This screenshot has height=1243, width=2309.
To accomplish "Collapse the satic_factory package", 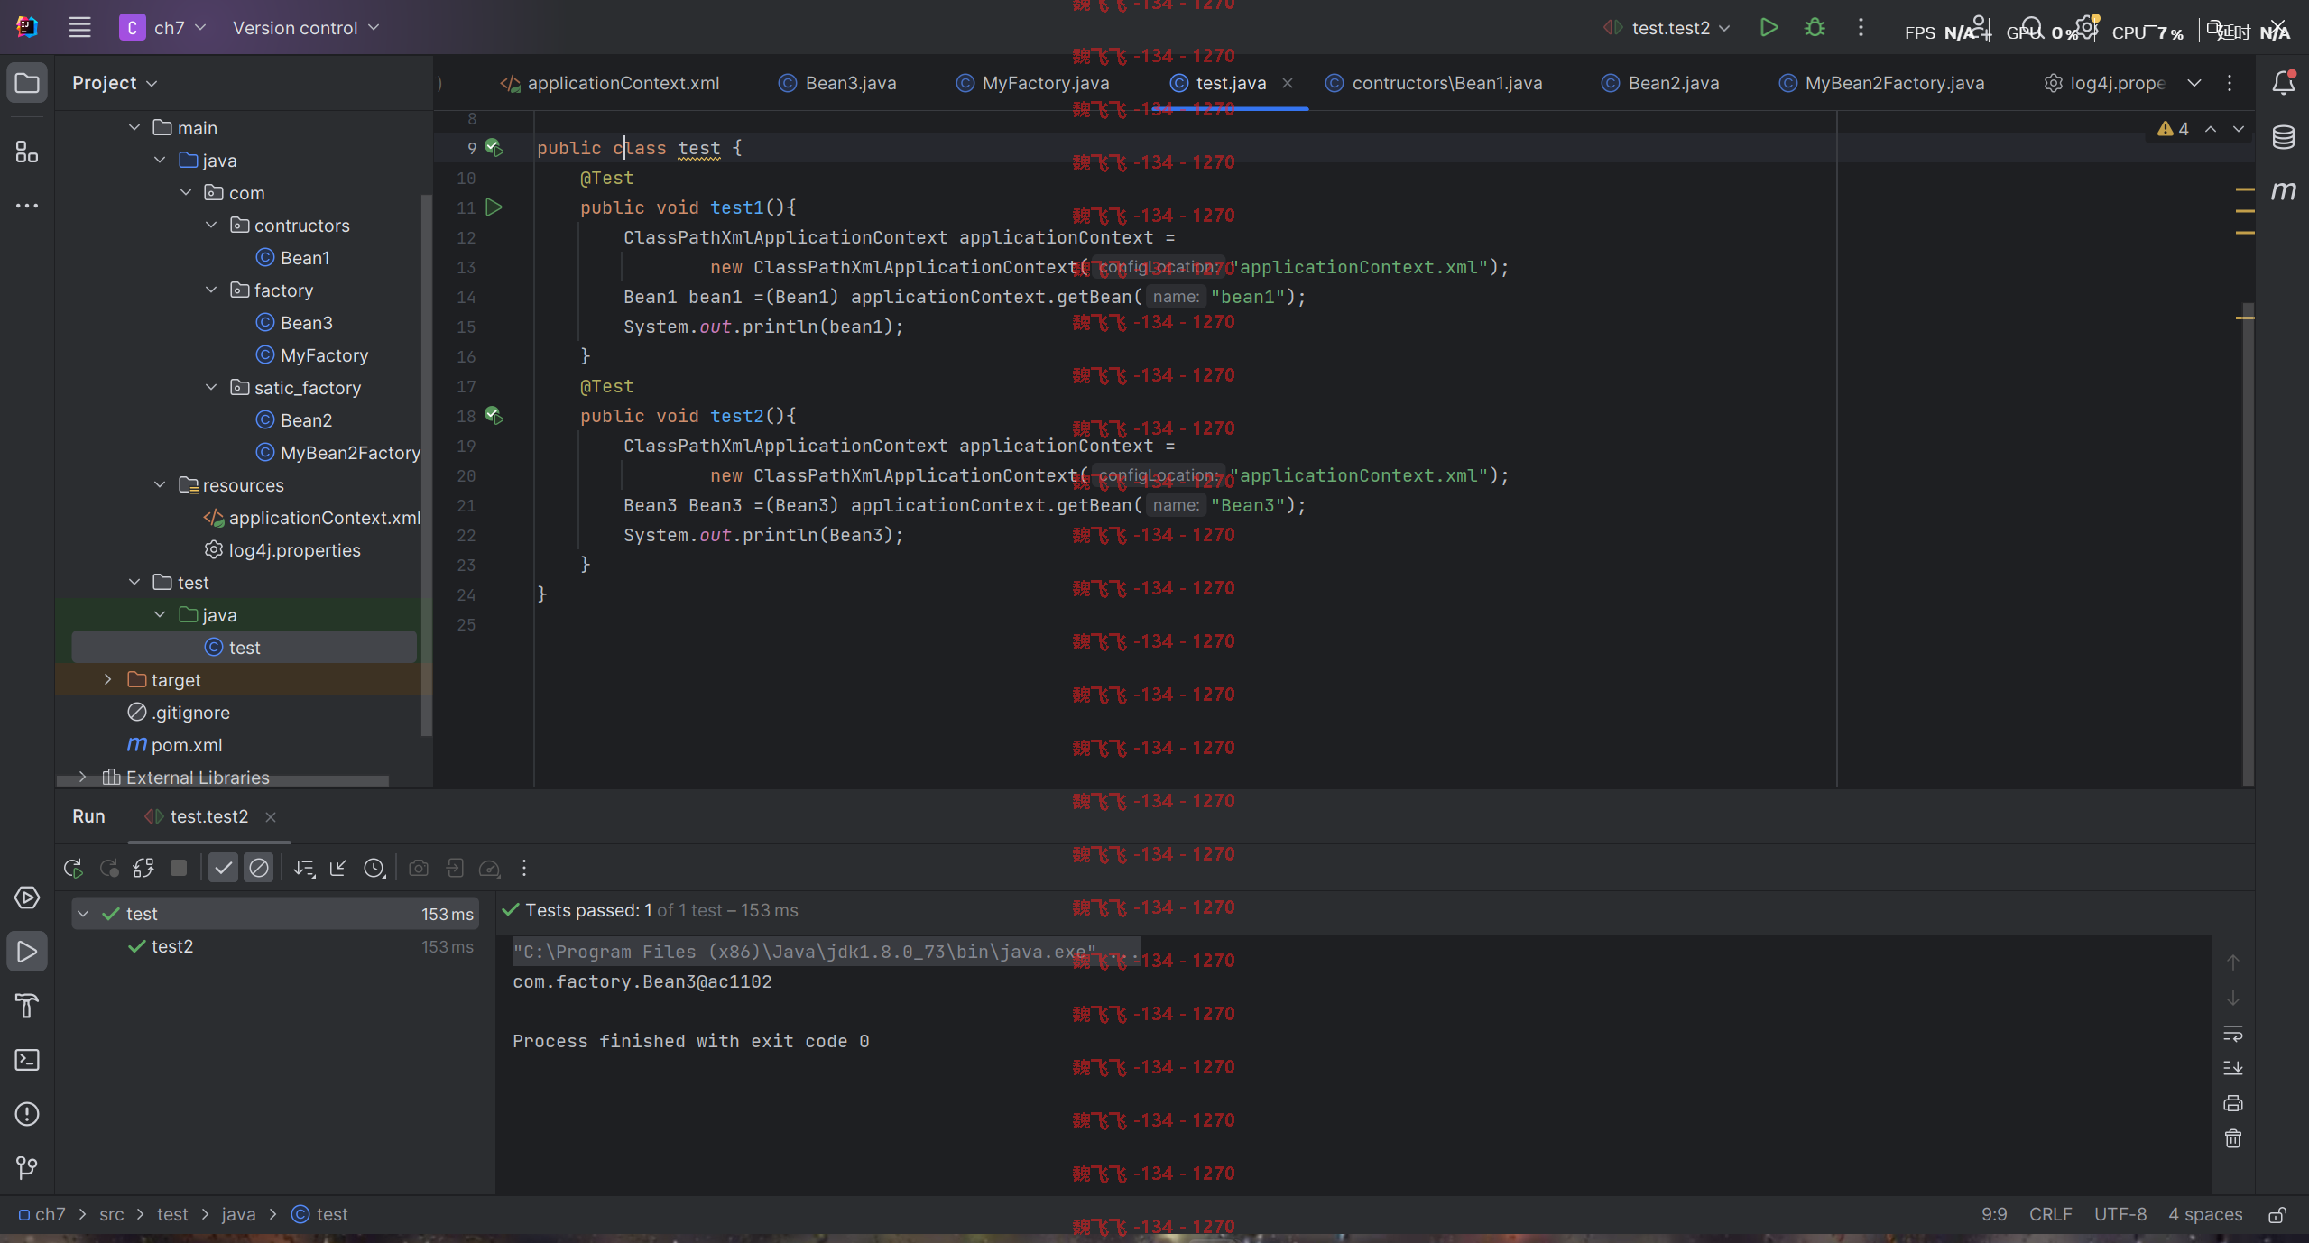I will [211, 387].
